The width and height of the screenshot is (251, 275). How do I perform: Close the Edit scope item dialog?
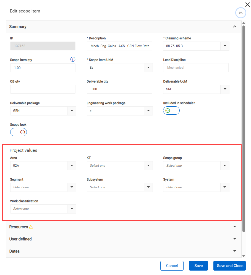pyautogui.click(x=247, y=4)
